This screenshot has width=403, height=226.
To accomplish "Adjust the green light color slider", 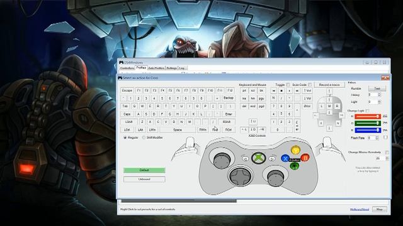I will click(368, 123).
